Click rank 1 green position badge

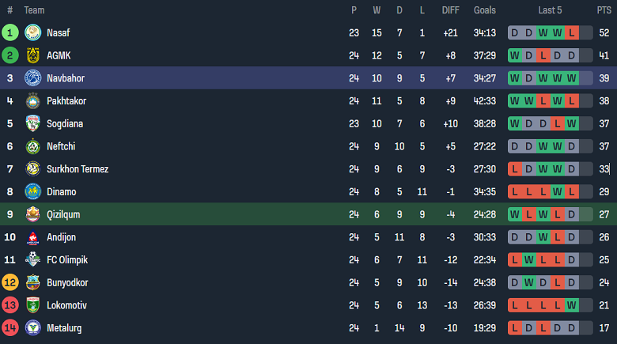(10, 32)
